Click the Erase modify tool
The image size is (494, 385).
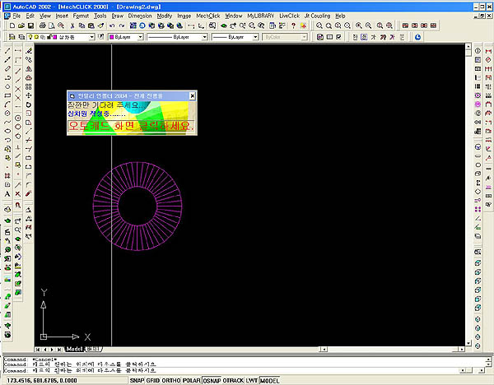pos(29,51)
